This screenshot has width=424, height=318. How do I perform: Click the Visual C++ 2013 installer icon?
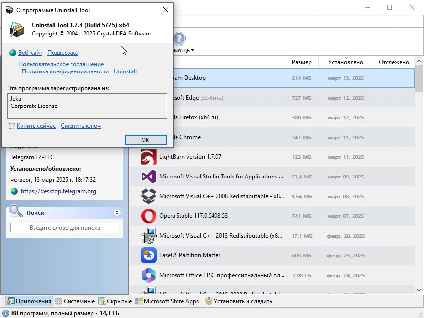[x=149, y=236]
